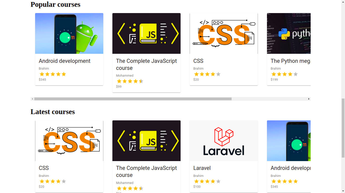Click the $345 price under popular Android development
Image resolution: width=345 pixels, height=193 pixels.
42,80
